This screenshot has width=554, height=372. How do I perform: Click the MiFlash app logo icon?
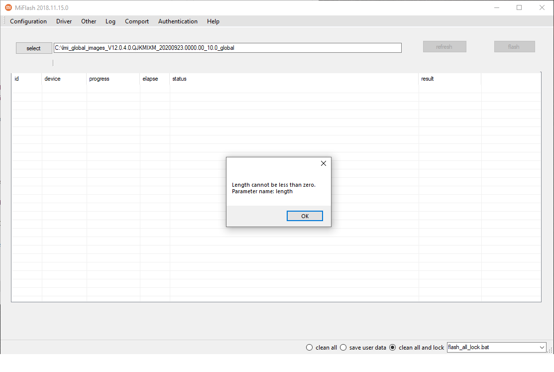[8, 8]
